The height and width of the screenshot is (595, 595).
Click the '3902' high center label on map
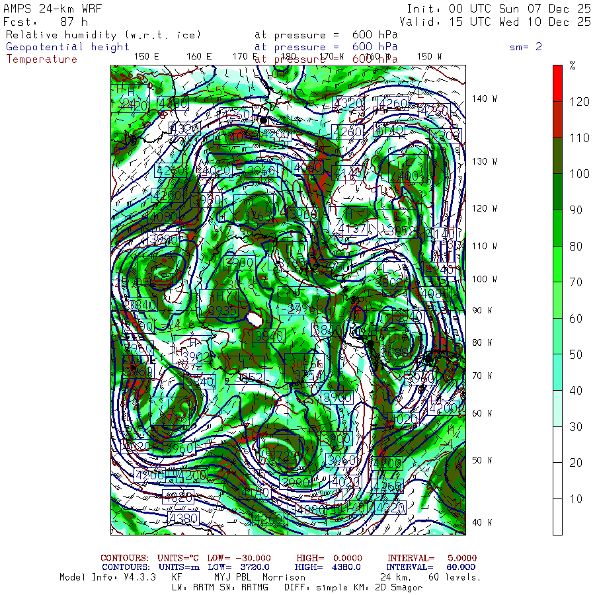pos(196,358)
